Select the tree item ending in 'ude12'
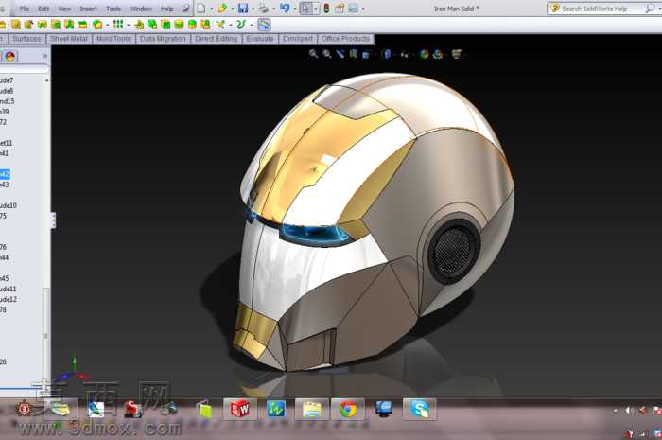 pyautogui.click(x=8, y=299)
